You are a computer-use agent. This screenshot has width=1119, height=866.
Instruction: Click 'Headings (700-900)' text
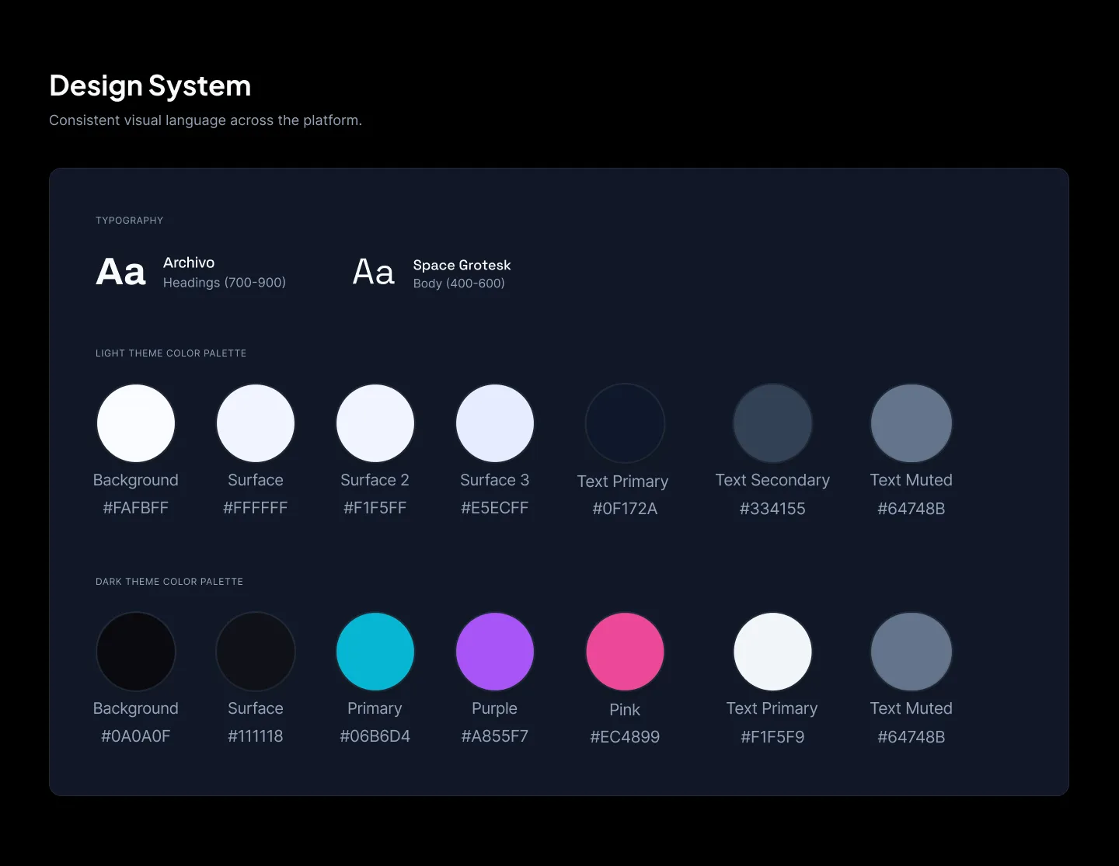click(225, 283)
